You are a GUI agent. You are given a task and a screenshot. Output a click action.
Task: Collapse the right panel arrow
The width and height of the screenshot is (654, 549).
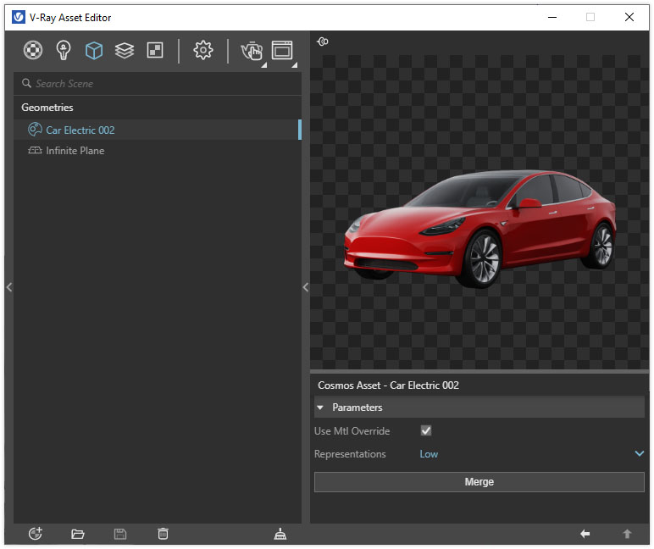[306, 287]
